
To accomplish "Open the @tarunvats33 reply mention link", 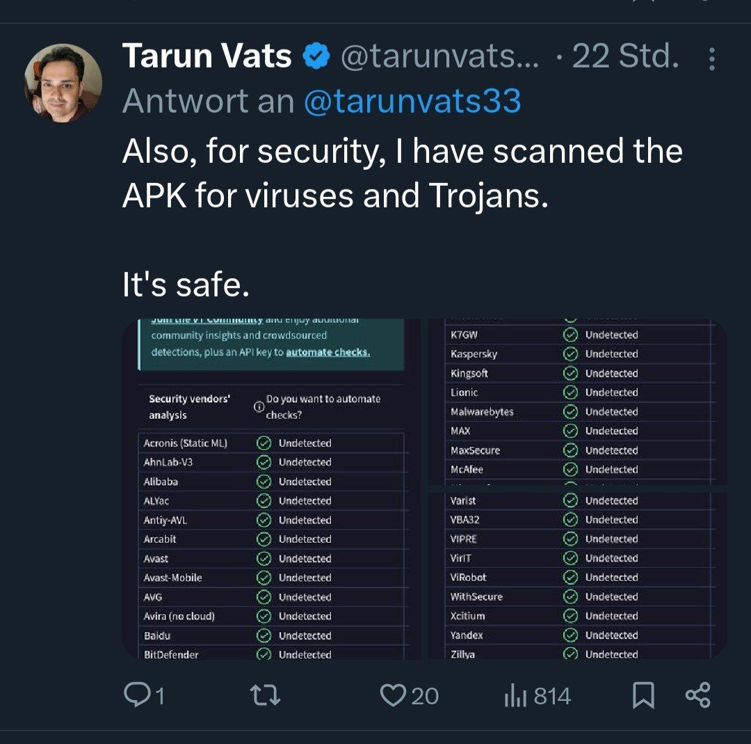I will (412, 102).
